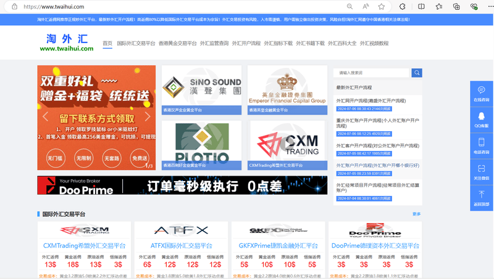Add page to favorites star icon
The width and height of the screenshot is (494, 279).
[382, 7]
